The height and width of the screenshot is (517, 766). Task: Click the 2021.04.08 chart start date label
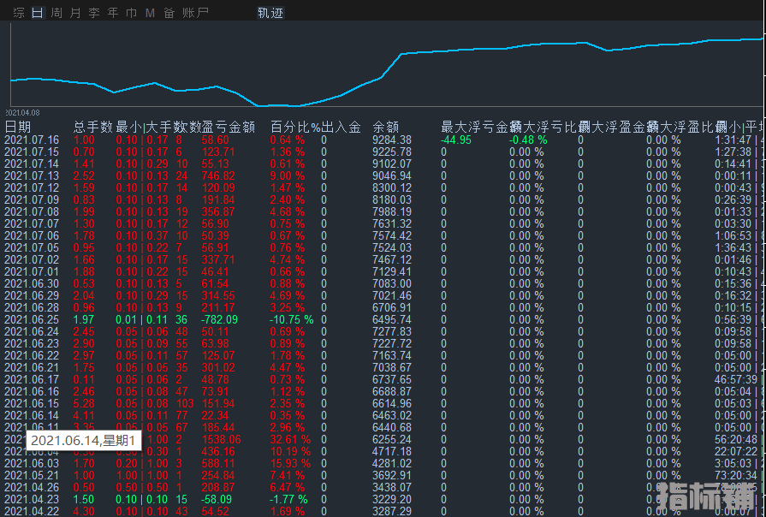pyautogui.click(x=22, y=112)
